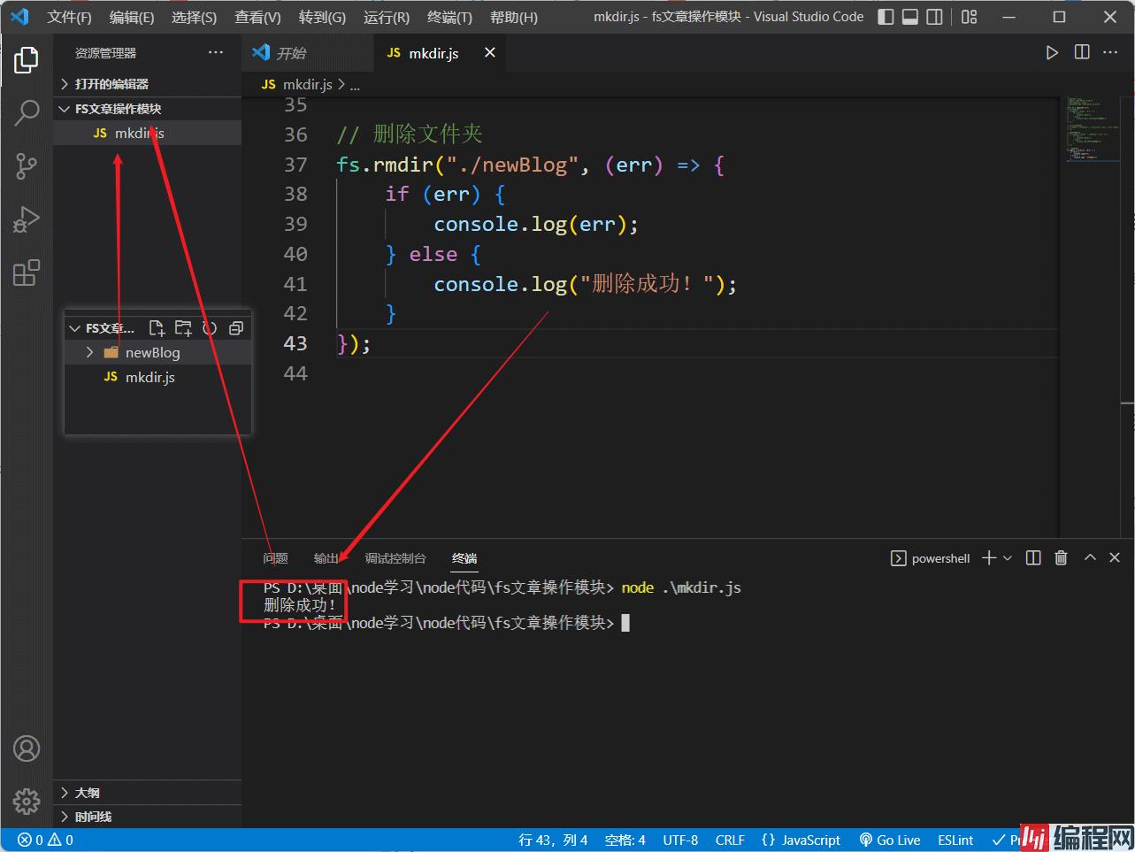Click the 资源管理器 sidebar title
This screenshot has width=1135, height=852.
click(105, 53)
